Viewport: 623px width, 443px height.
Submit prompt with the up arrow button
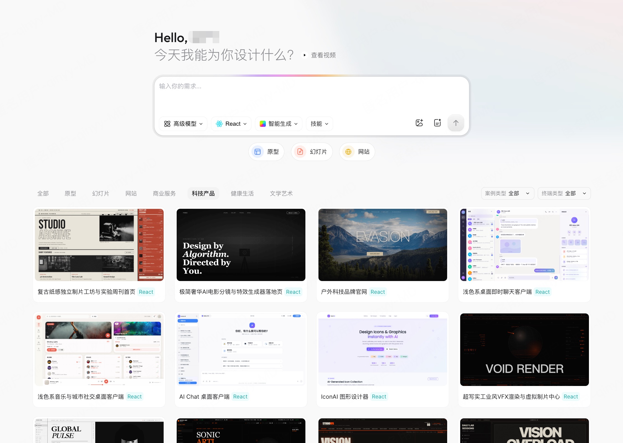pyautogui.click(x=456, y=123)
